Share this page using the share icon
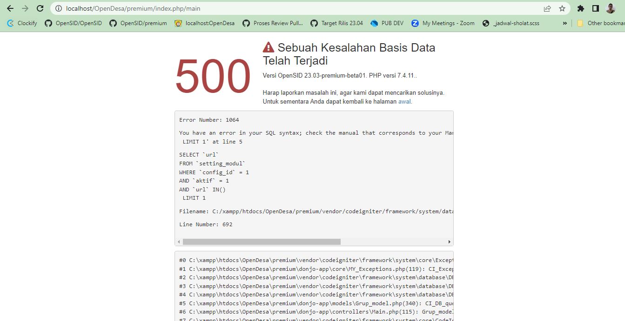The width and height of the screenshot is (625, 321). [547, 8]
